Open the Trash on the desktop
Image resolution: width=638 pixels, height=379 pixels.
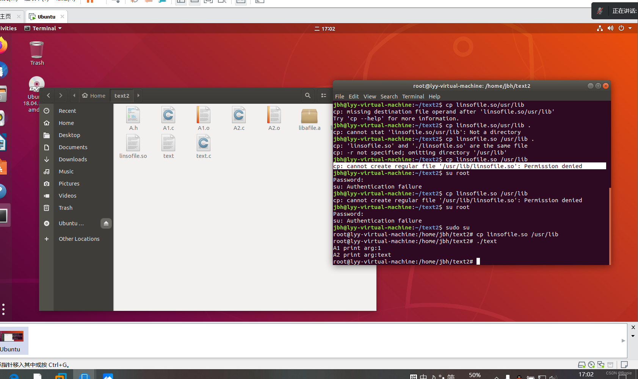click(x=37, y=53)
